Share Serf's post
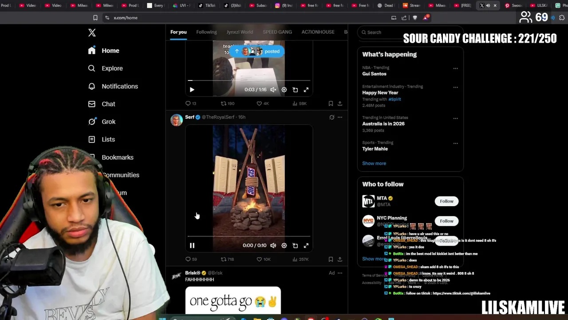 (340, 259)
